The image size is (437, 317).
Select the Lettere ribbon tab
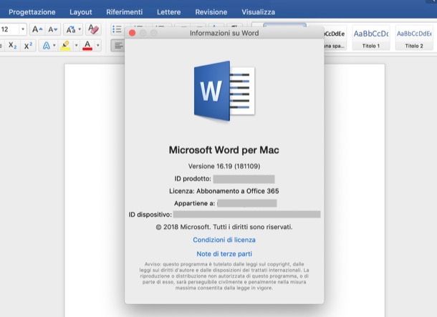(x=168, y=12)
